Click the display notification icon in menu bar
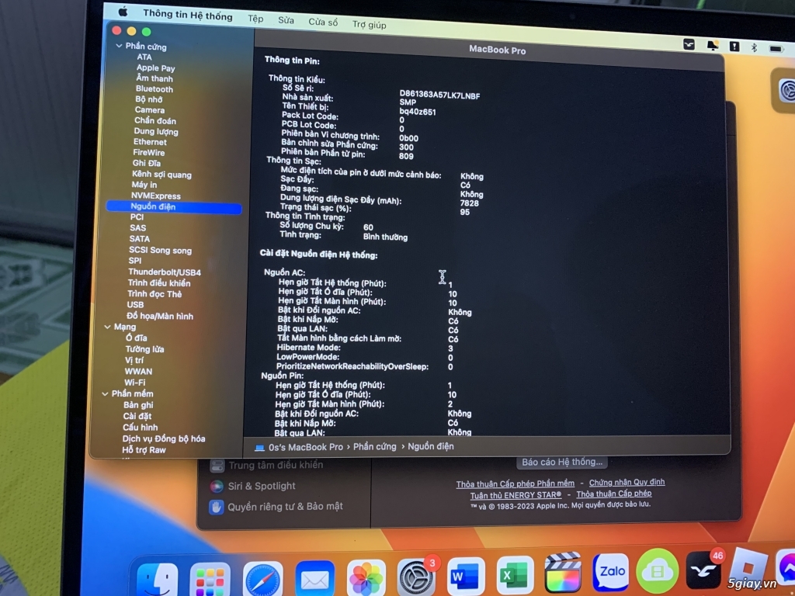This screenshot has width=795, height=596. coord(713,46)
